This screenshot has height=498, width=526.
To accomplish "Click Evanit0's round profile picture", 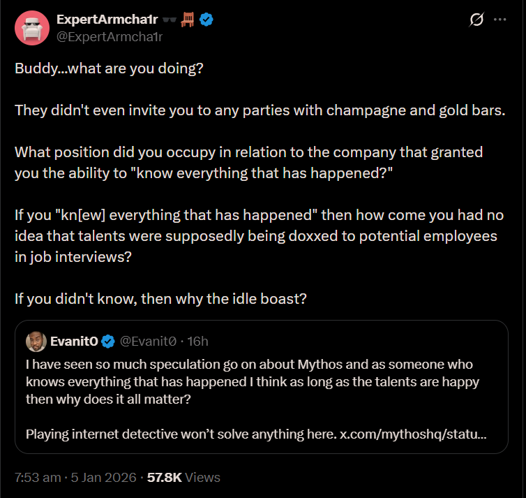I will coord(36,342).
